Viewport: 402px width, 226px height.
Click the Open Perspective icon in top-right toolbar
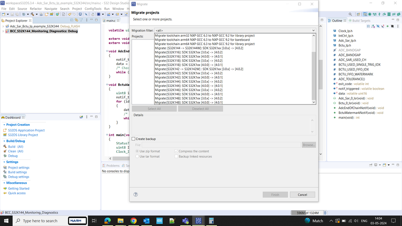359,14
